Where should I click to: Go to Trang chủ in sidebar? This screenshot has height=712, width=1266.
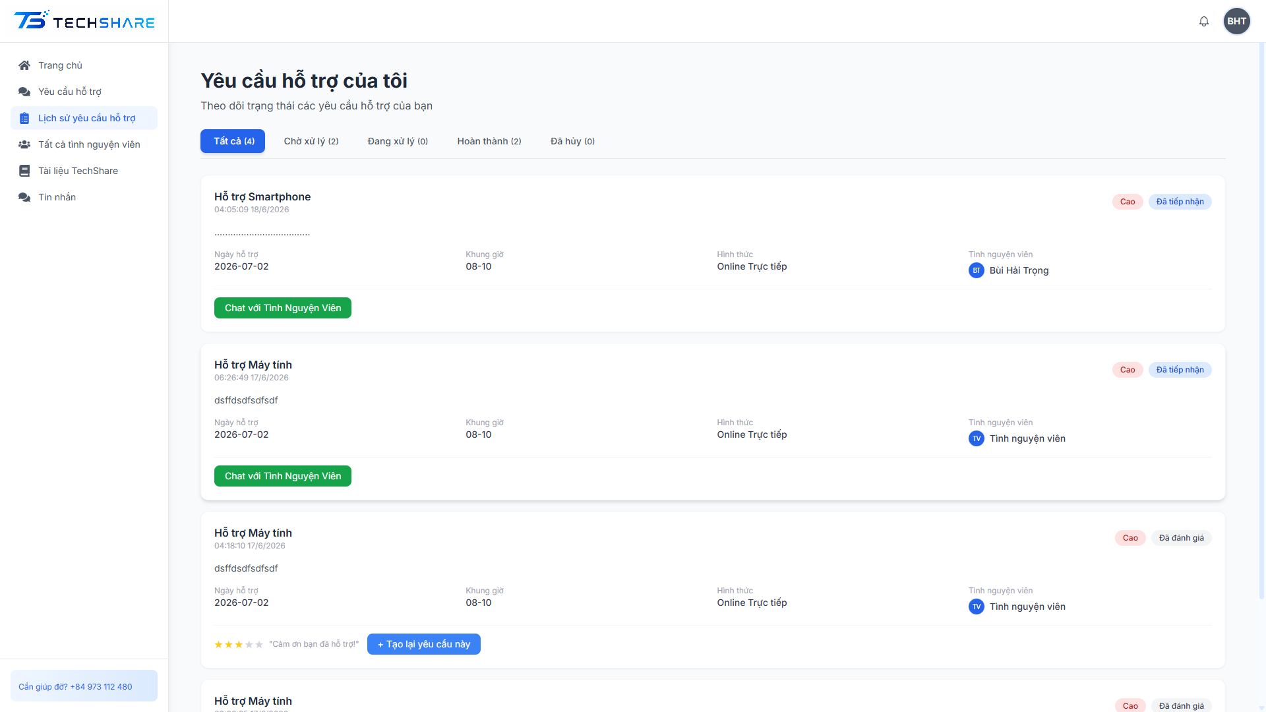[84, 65]
